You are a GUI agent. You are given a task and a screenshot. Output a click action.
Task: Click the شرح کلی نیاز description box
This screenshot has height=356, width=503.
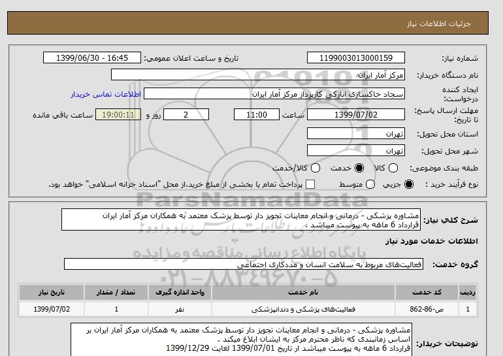(x=241, y=219)
